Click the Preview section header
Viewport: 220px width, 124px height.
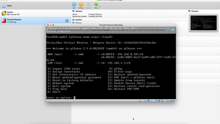pos(195,11)
